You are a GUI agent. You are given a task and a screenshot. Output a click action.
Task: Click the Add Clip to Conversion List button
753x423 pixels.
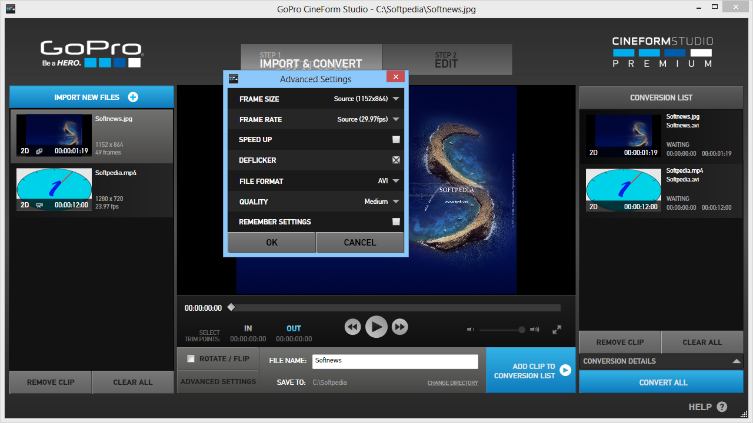point(531,371)
